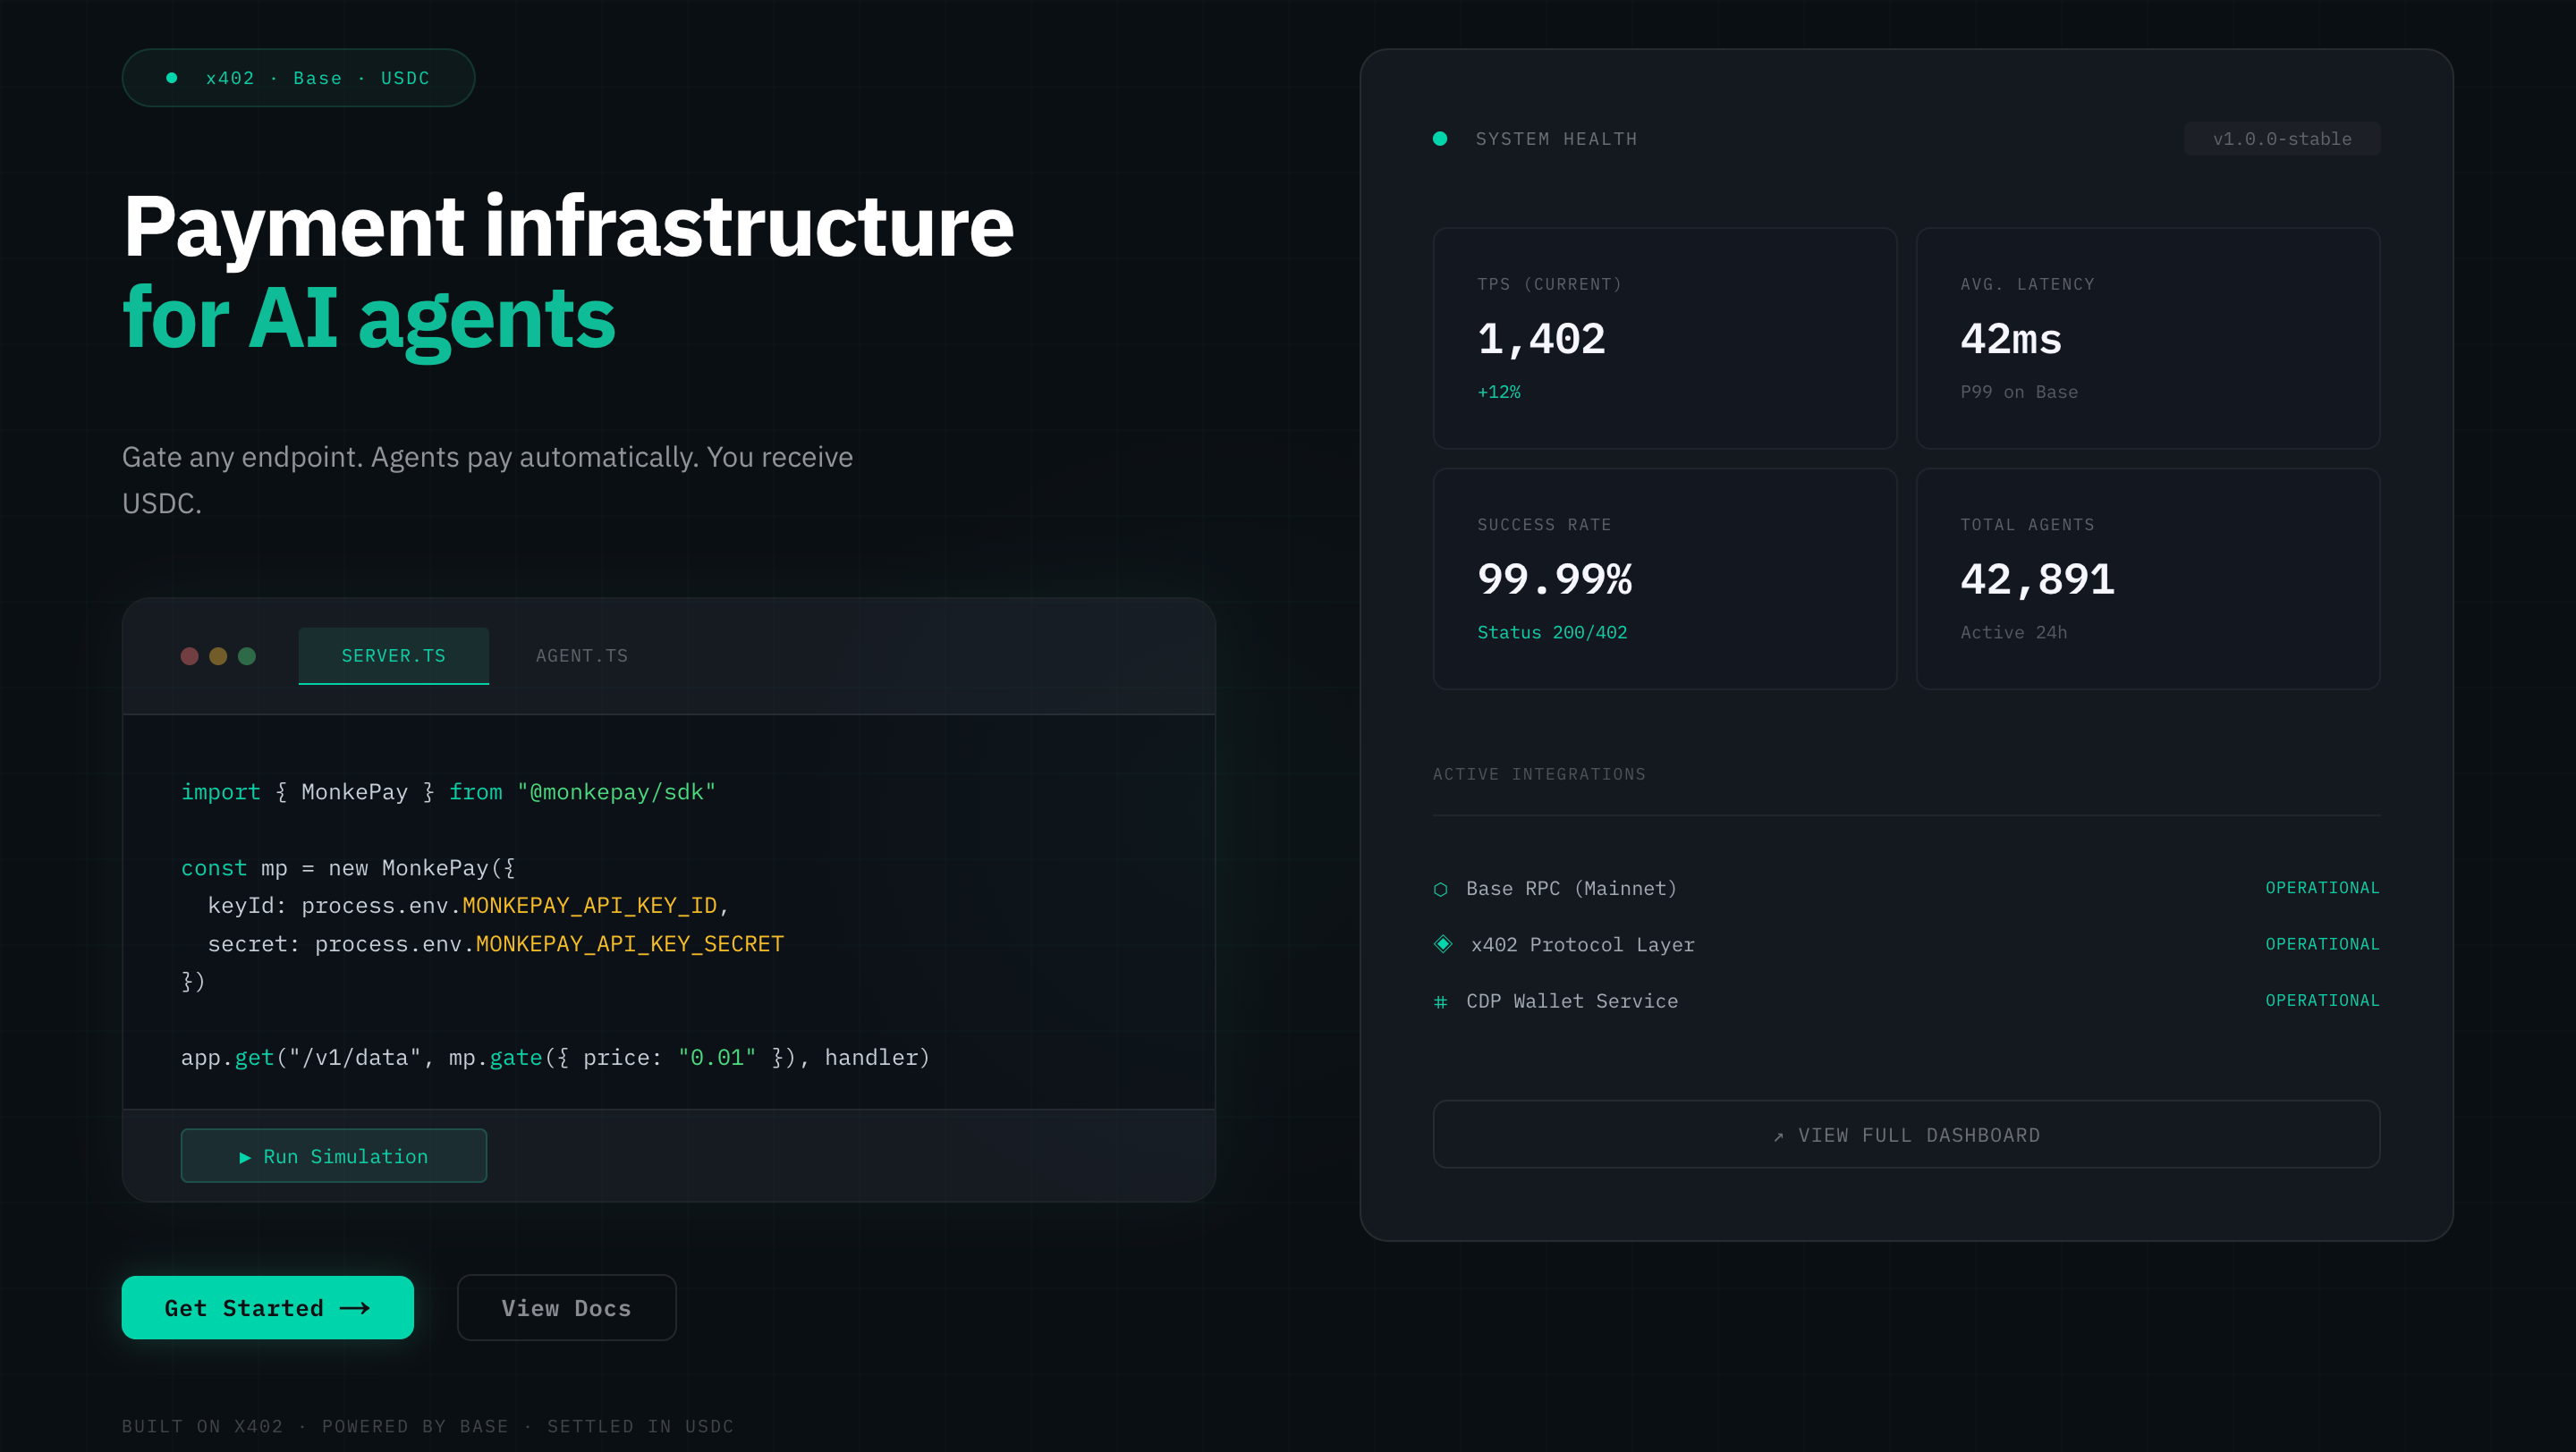Click OPERATIONAL status for Base RPC
This screenshot has width=2576, height=1452.
click(x=2322, y=888)
